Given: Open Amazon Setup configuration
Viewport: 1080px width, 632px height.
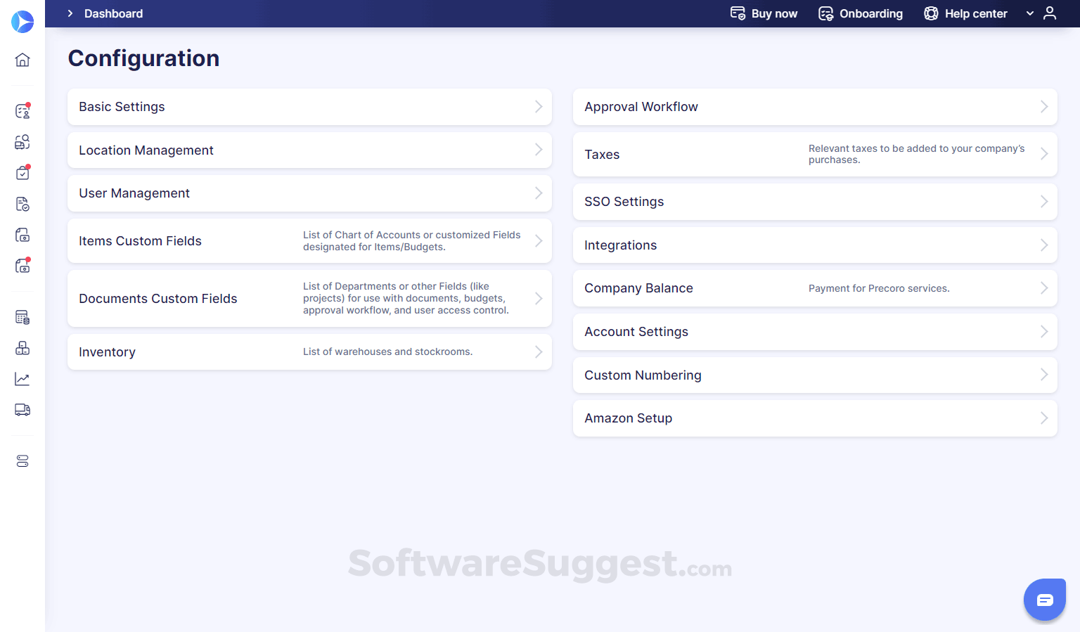Looking at the screenshot, I should pos(815,418).
